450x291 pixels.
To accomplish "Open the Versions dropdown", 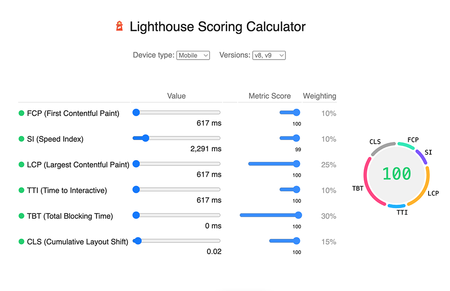I will 269,55.
